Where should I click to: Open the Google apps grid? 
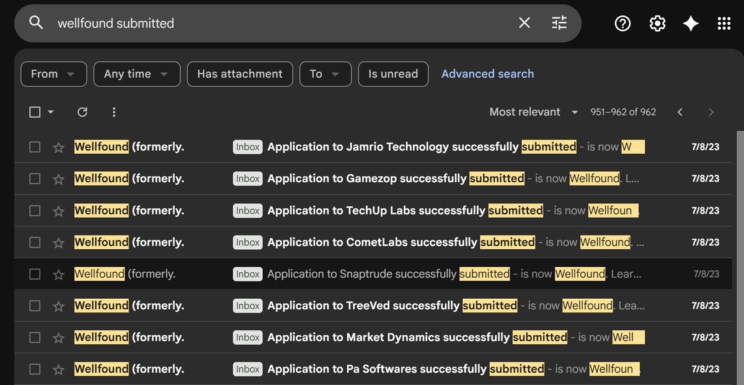point(724,24)
